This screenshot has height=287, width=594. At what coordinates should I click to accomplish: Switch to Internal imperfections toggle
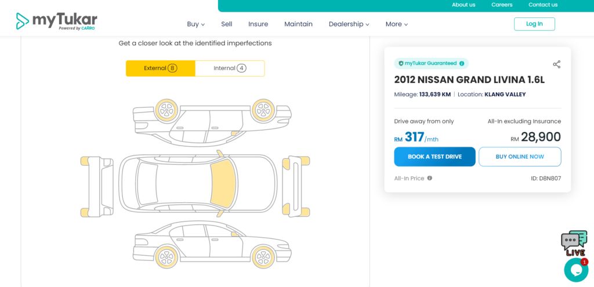[x=230, y=68]
